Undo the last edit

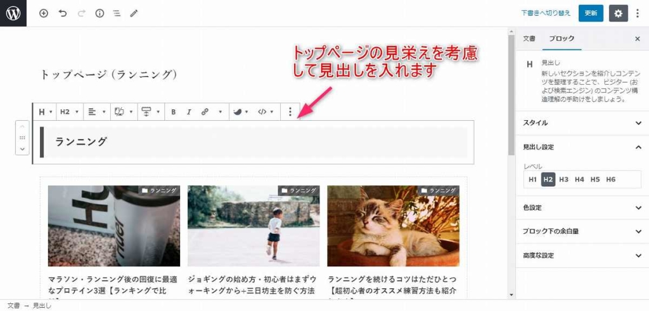pyautogui.click(x=62, y=13)
